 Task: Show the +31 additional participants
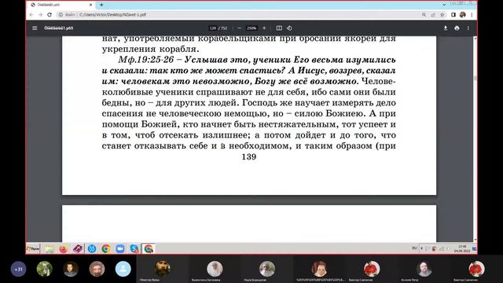tap(18, 269)
